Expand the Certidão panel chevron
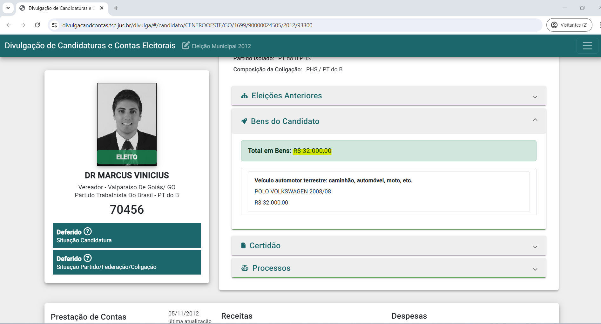The height and width of the screenshot is (324, 601). point(535,247)
